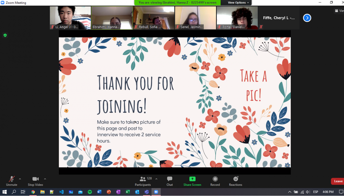Open Outlook from taskbar

coord(137,192)
